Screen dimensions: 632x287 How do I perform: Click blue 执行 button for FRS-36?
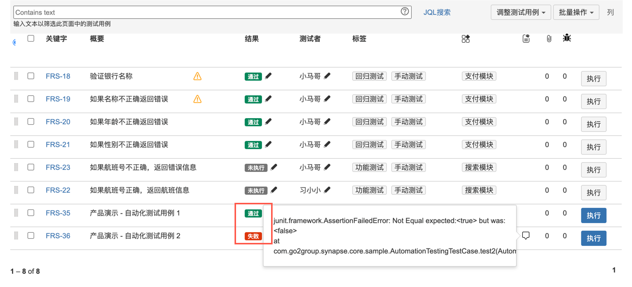(x=593, y=238)
